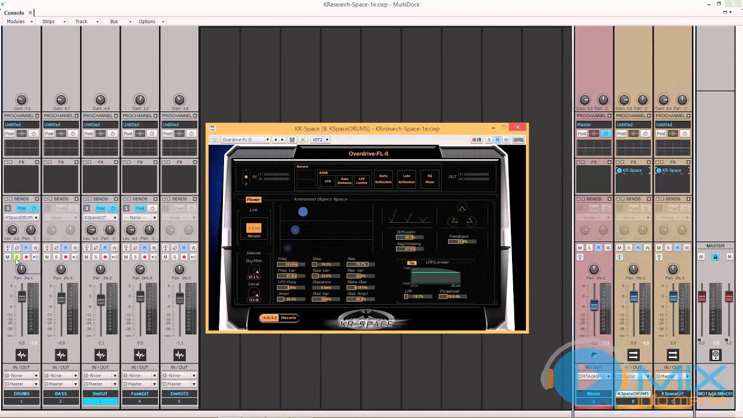Open the BASS output Master dropdown
The height and width of the screenshot is (418, 743).
point(61,384)
